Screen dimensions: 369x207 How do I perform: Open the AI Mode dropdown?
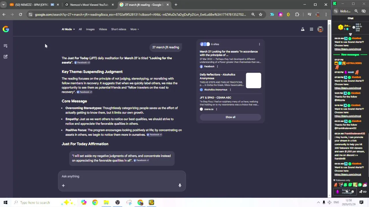coord(68,29)
